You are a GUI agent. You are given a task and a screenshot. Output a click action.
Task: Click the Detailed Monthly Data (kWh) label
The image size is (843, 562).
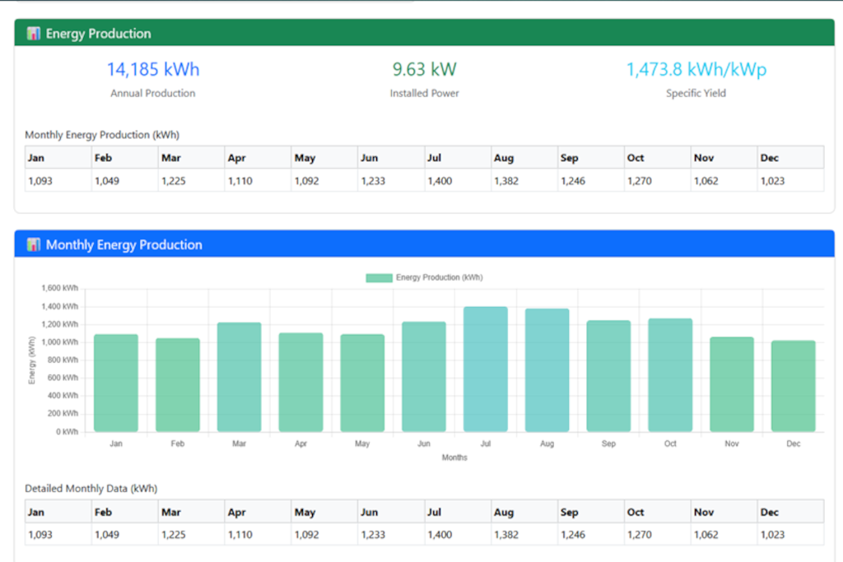(x=91, y=489)
